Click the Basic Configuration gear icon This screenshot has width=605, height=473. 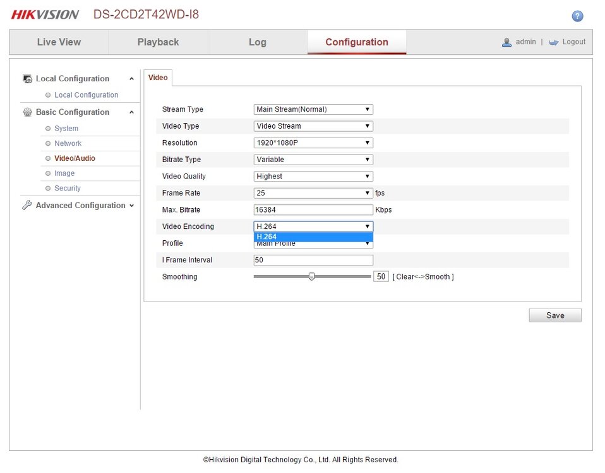[x=27, y=112]
